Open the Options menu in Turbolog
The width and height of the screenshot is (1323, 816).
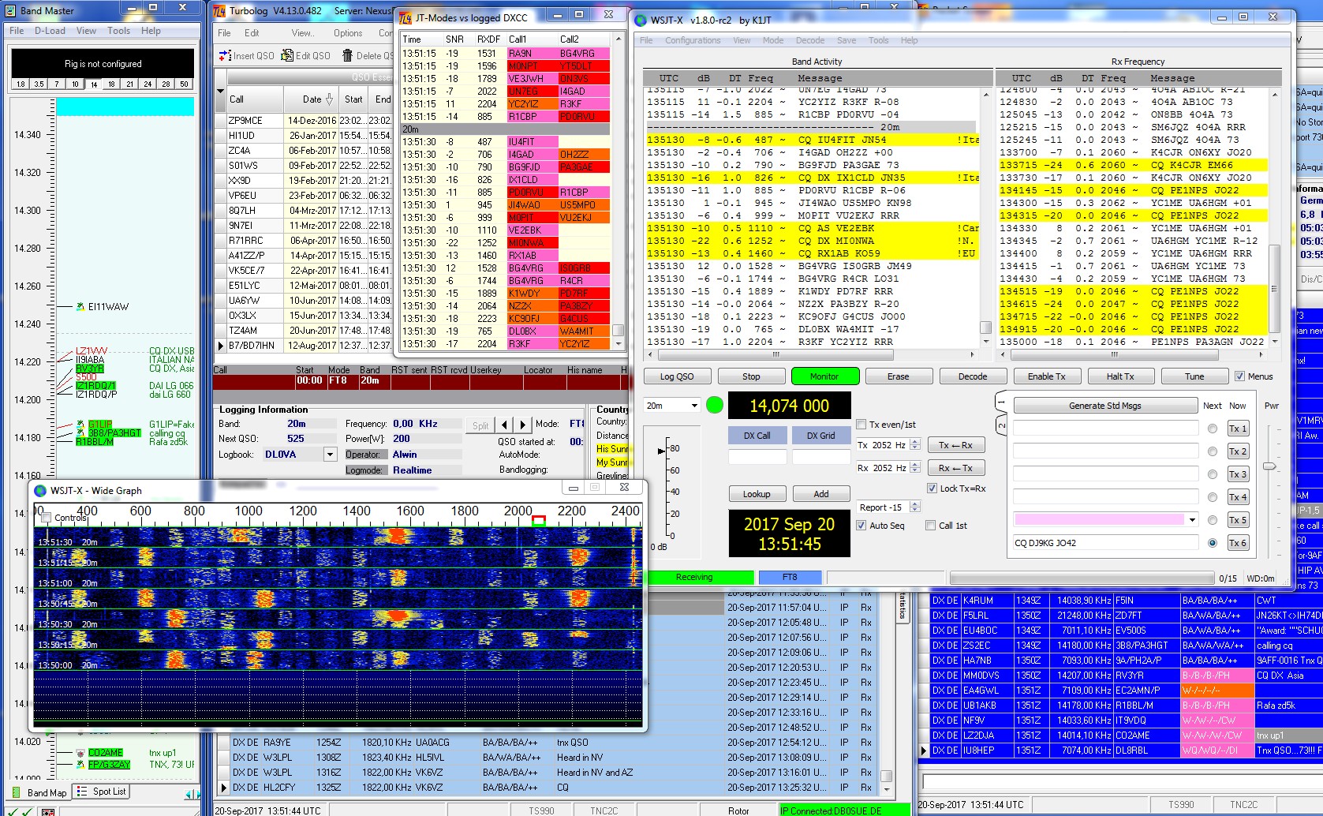click(x=348, y=33)
